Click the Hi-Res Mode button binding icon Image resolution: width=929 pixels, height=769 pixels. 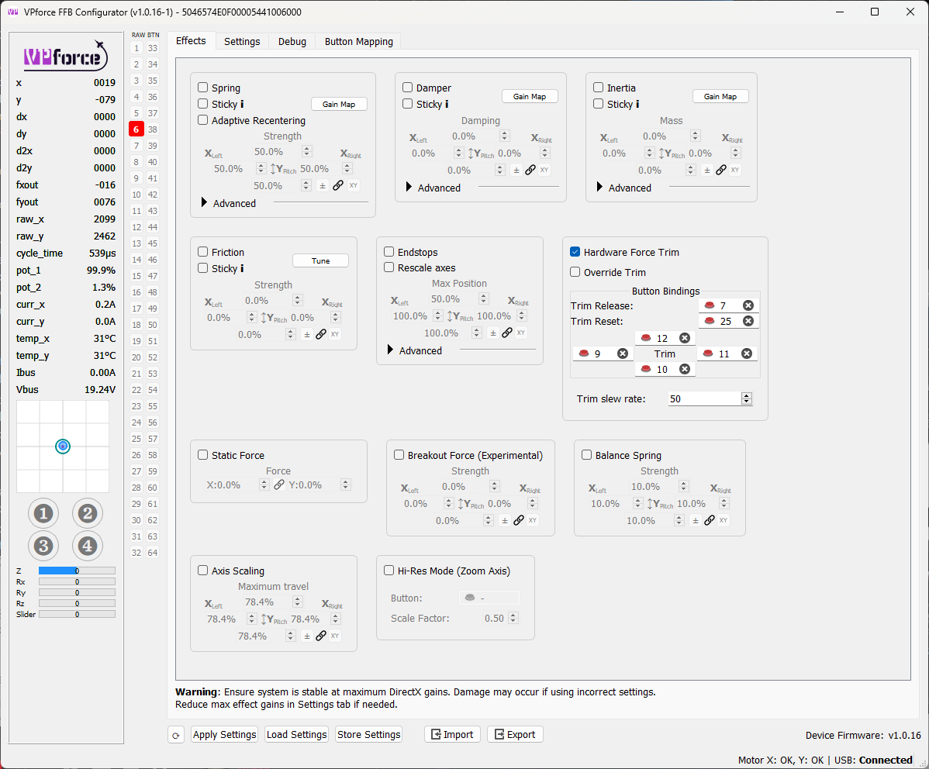pyautogui.click(x=470, y=598)
